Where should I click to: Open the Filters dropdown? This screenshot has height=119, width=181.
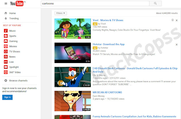click(x=61, y=13)
